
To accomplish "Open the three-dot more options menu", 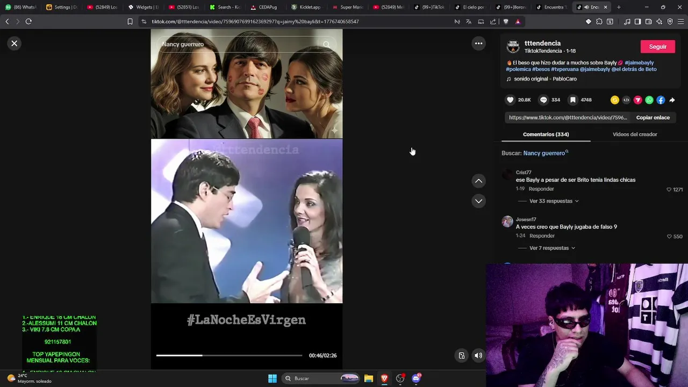I will point(478,44).
